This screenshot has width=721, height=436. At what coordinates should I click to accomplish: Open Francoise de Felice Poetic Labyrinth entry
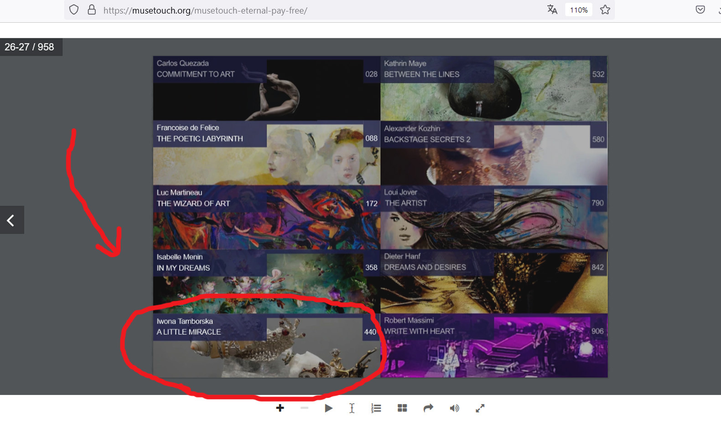[x=266, y=153]
